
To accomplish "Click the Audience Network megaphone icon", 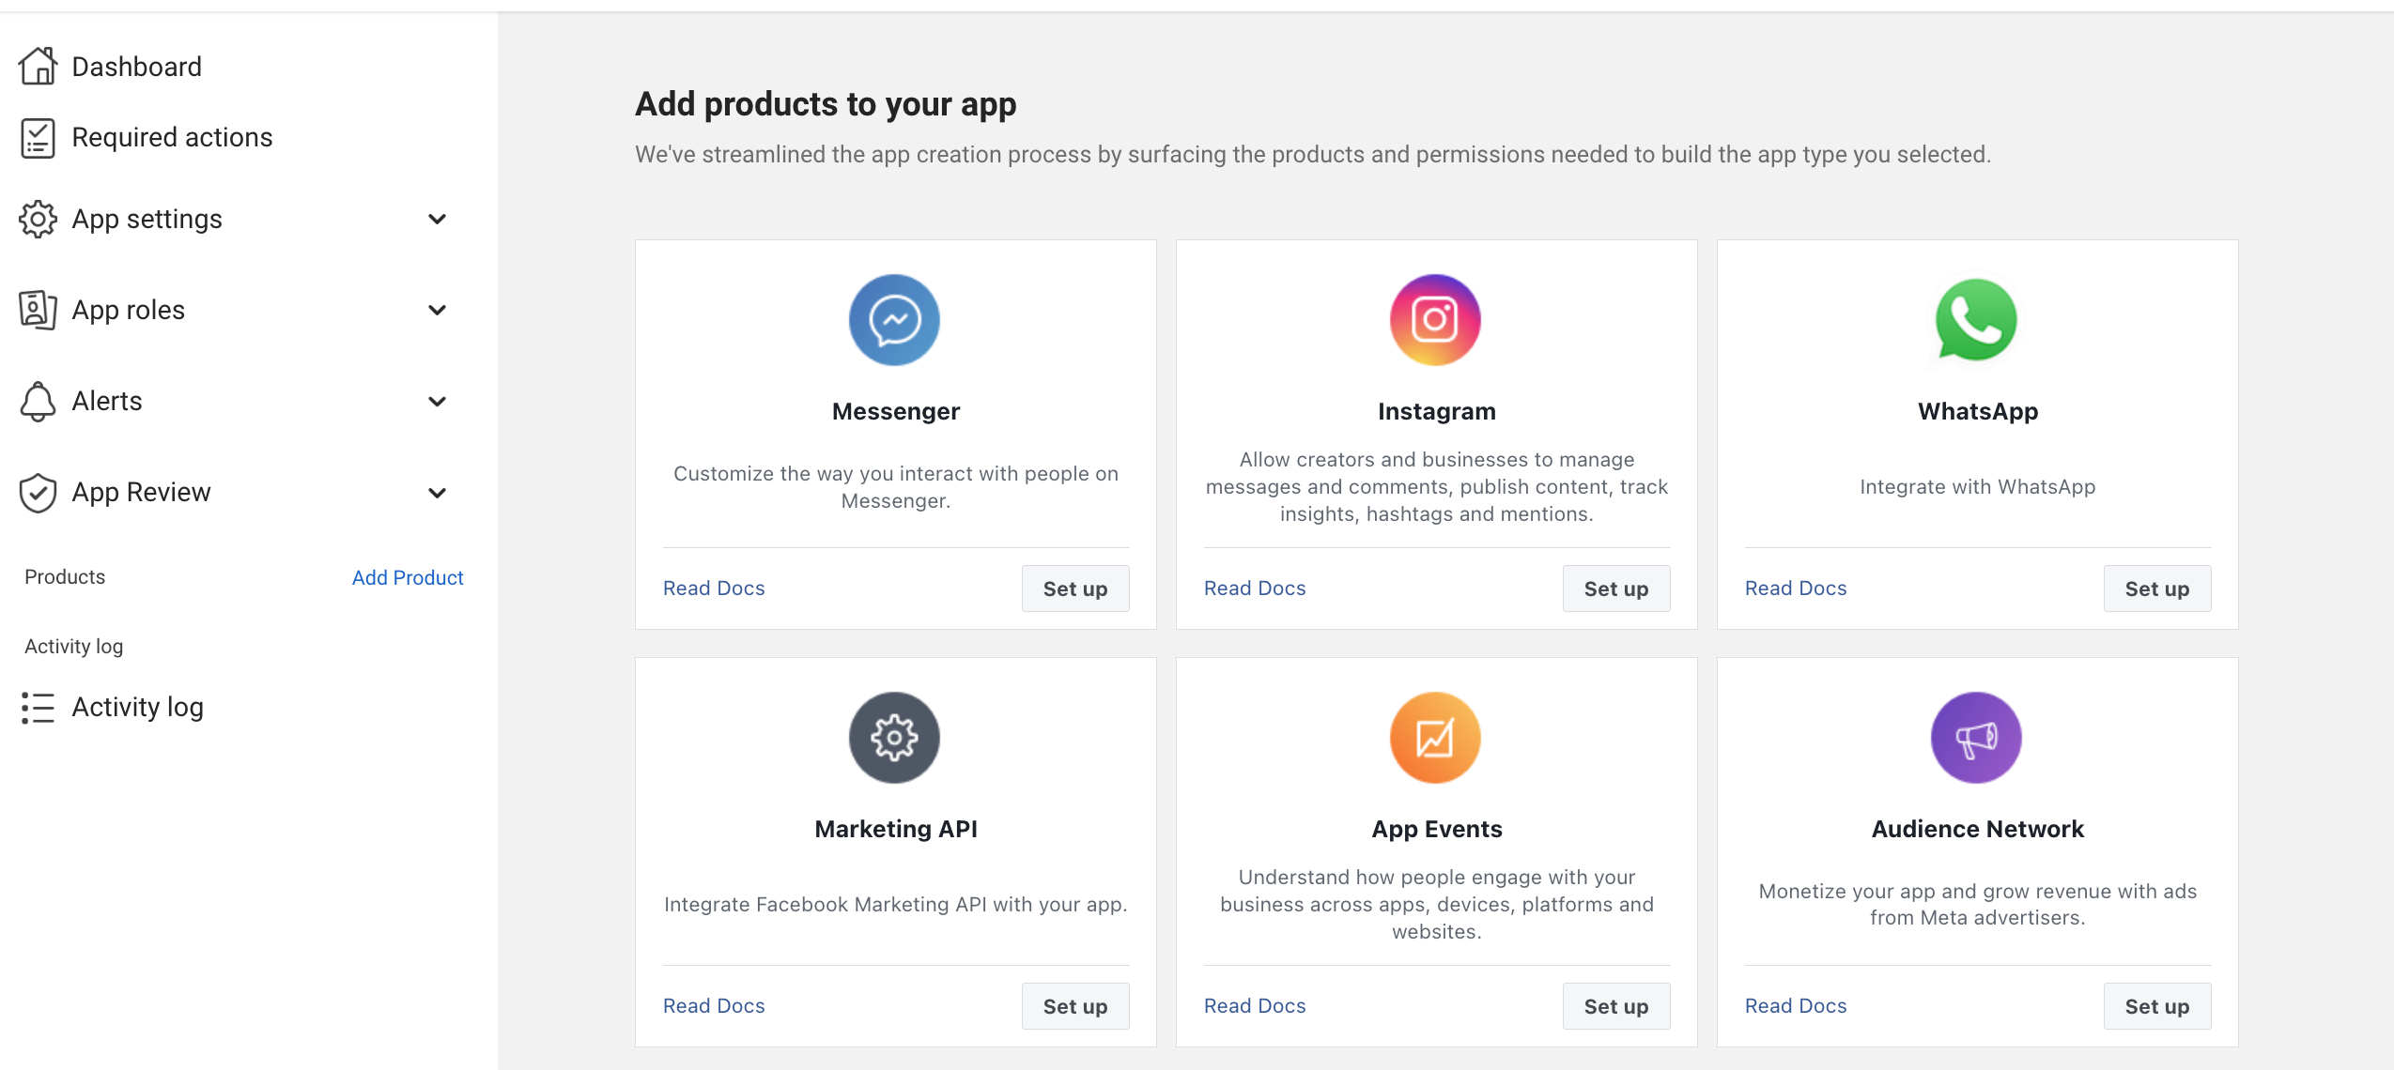I will [1976, 738].
